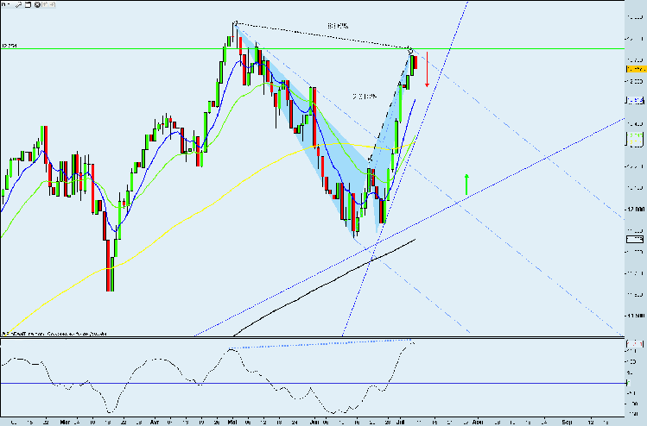The height and width of the screenshot is (426, 647).
Task: Select the blue moving average value label
Action: [635, 101]
